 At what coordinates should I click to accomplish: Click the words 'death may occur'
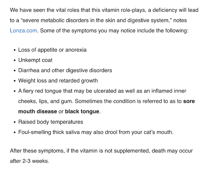coord(172,151)
